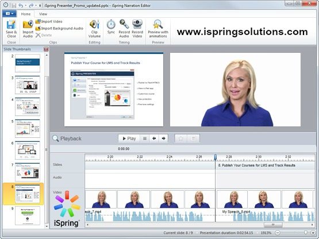Screen dimensions: 319x239
Task: Select slide 4 thumbnail
Action: [x=28, y=107]
